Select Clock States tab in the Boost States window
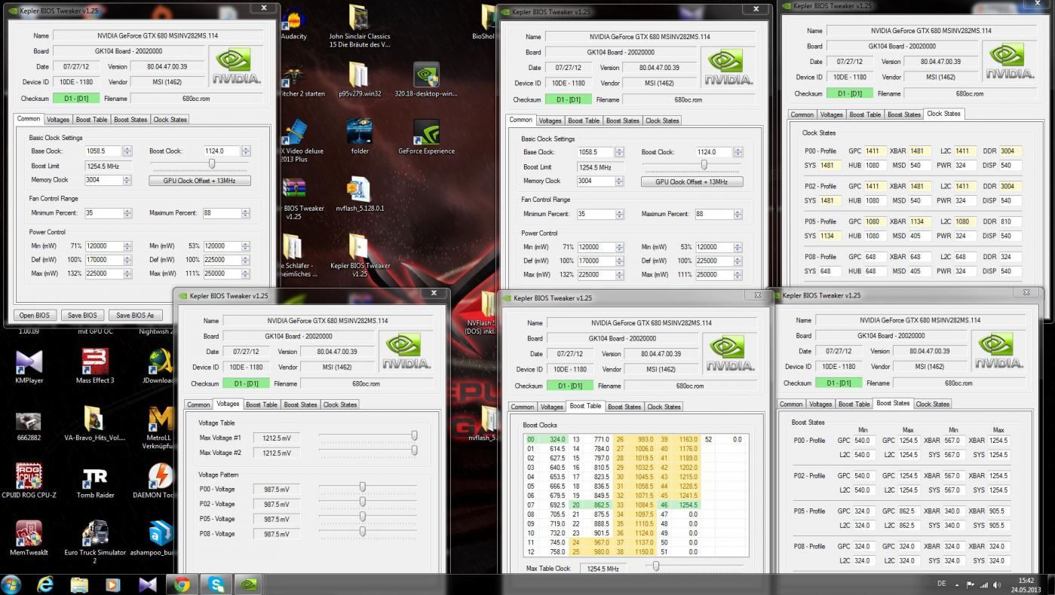Screen dimensions: 1055x595 [x=933, y=404]
